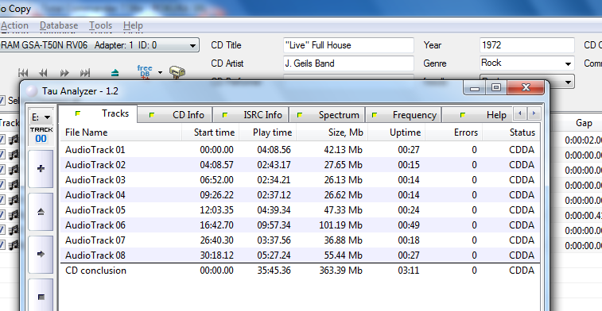Viewport: 602px width, 311px height.
Task: Open the E: drive dropdown in Tau Analyzer
Action: (41, 117)
